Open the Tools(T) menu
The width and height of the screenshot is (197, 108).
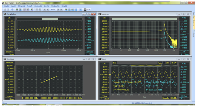(30, 6)
